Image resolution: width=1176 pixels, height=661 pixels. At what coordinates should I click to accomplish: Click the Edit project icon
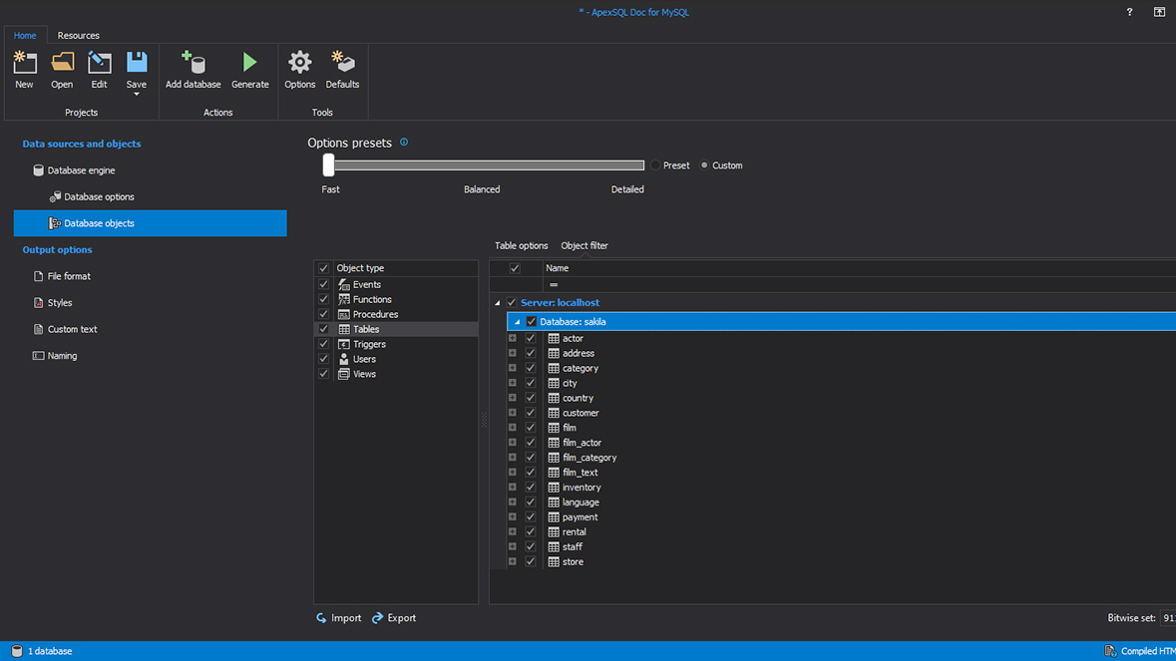click(99, 62)
